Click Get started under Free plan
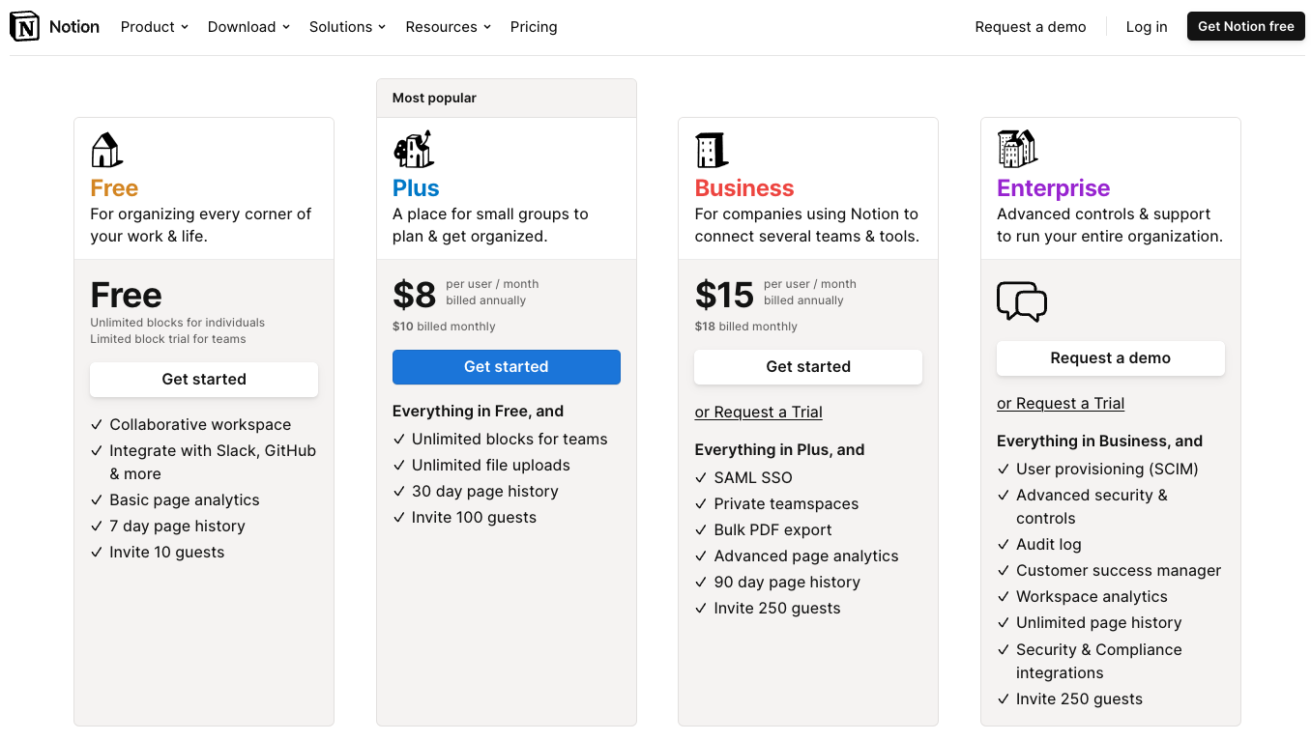 (x=204, y=380)
